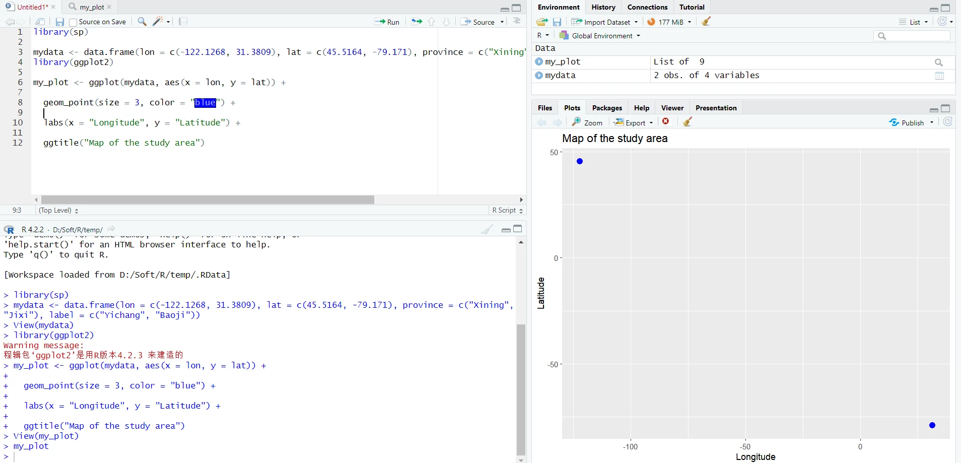Close the my_plot tab
Screen dimensions: 961x463
tap(109, 7)
